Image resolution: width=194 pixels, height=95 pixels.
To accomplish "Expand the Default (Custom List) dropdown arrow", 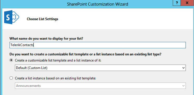I will pos(183,68).
